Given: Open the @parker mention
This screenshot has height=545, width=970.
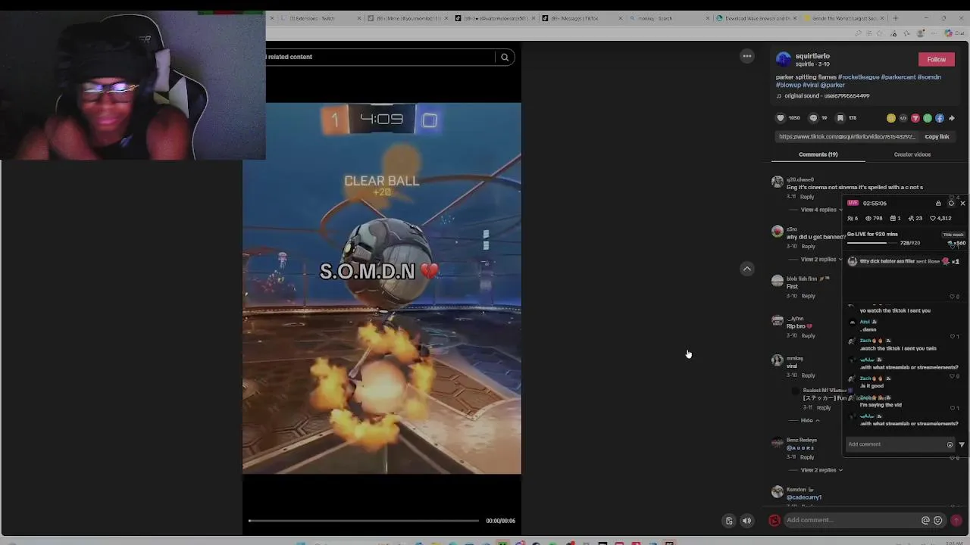Looking at the screenshot, I should coord(833,85).
